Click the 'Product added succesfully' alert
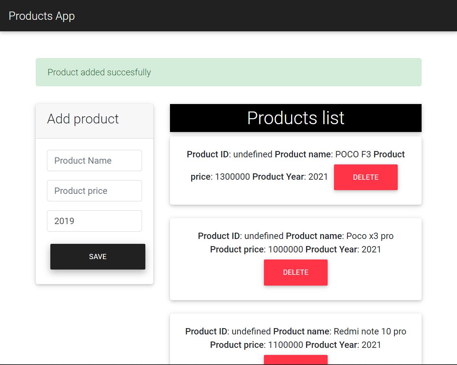457x365 pixels. [x=228, y=72]
